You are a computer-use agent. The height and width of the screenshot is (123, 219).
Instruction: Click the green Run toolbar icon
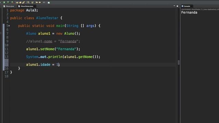(8, 2)
